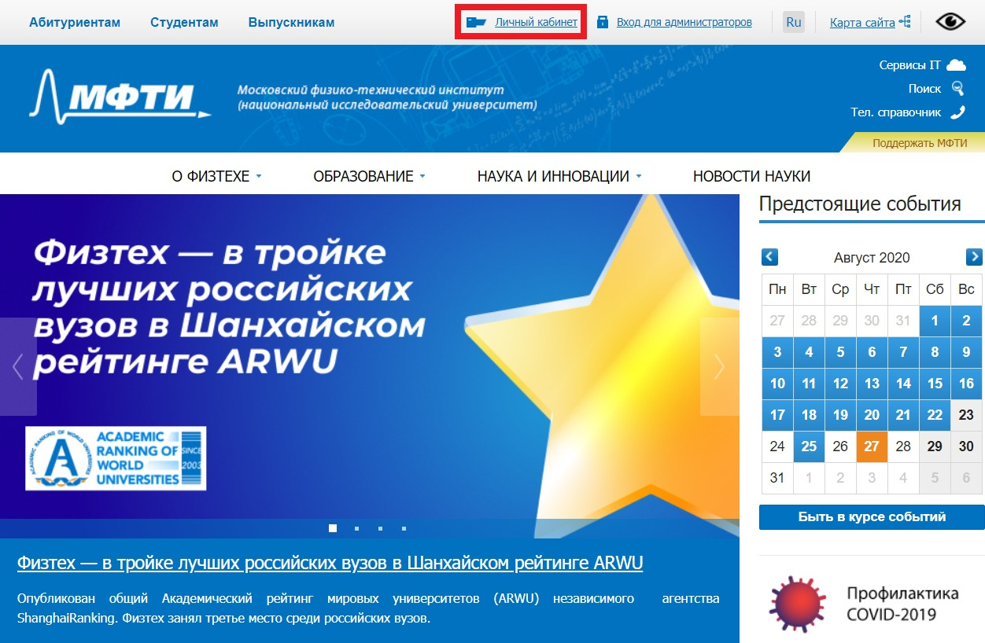Show next slide in banner carousel
Viewport: 985px width, 643px height.
tap(719, 366)
